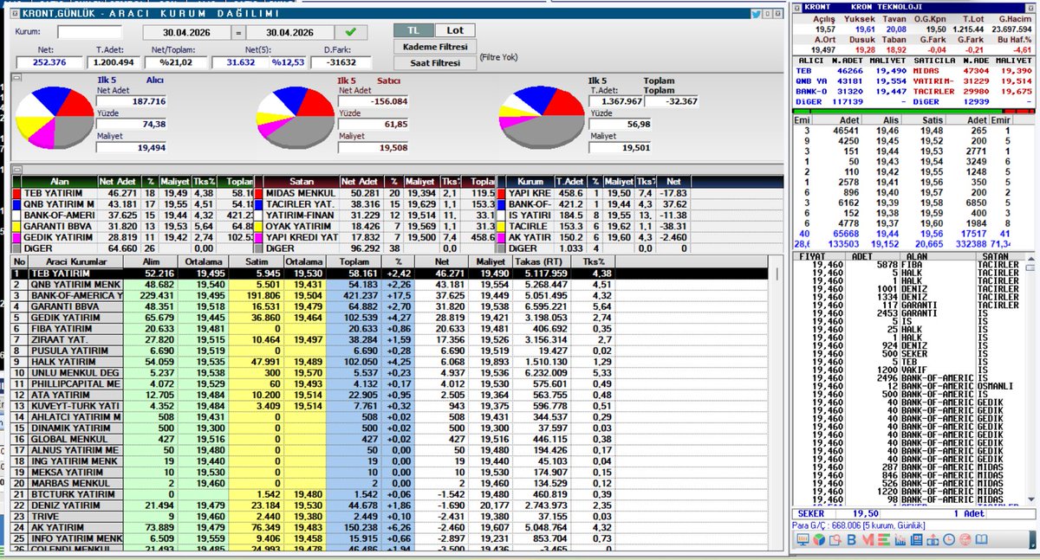Image resolution: width=1040 pixels, height=560 pixels.
Task: Open the bar chart icon in bottom toolbar
Action: [x=900, y=541]
